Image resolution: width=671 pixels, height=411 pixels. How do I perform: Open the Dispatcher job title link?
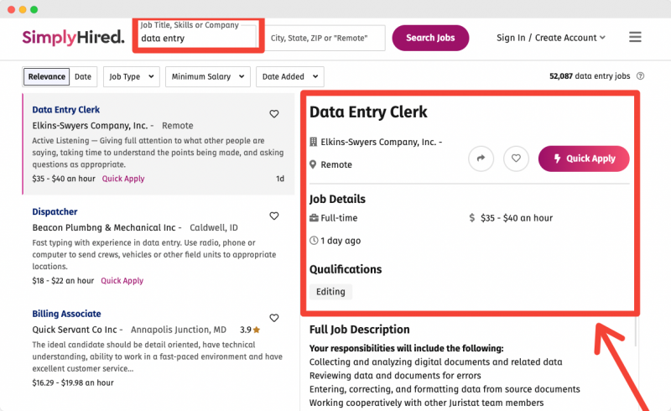(55, 211)
